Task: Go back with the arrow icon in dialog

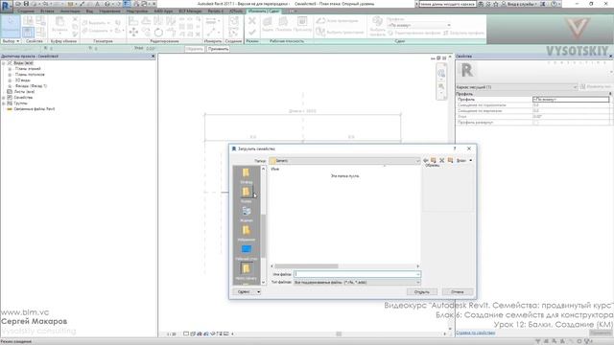Action: pos(426,160)
